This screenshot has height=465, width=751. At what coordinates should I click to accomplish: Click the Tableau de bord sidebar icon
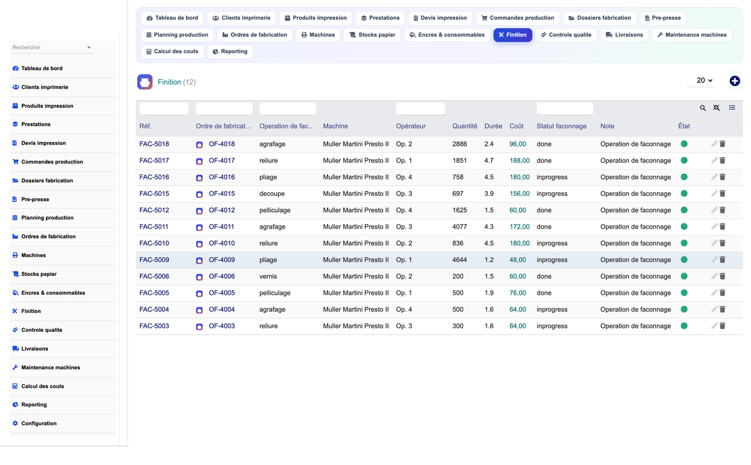coord(15,68)
